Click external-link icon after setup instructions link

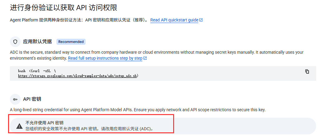(x=145, y=58)
